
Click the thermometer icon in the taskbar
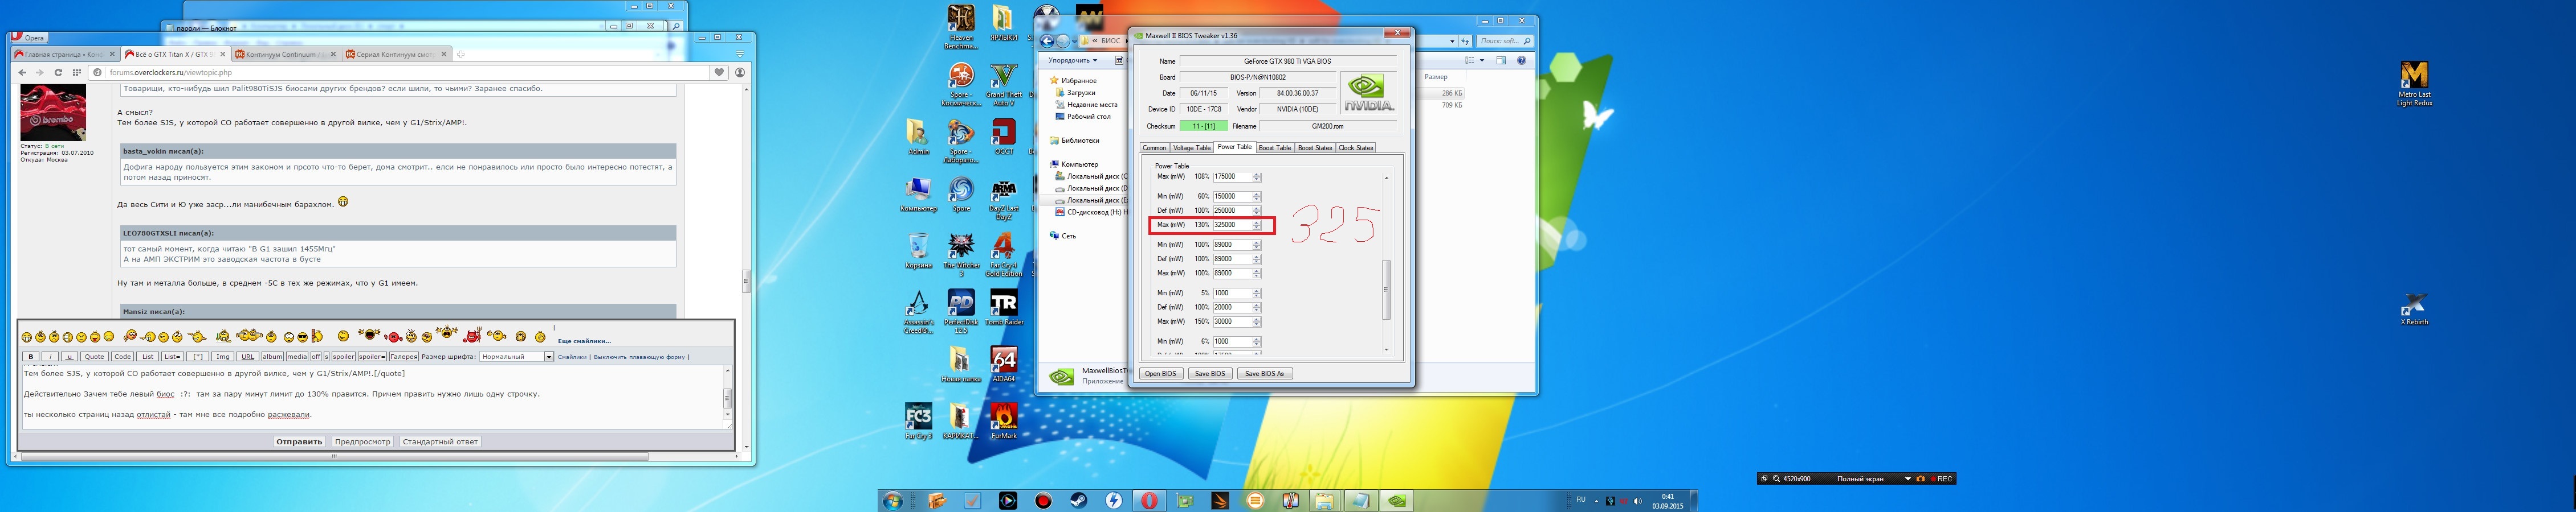pyautogui.click(x=1291, y=500)
